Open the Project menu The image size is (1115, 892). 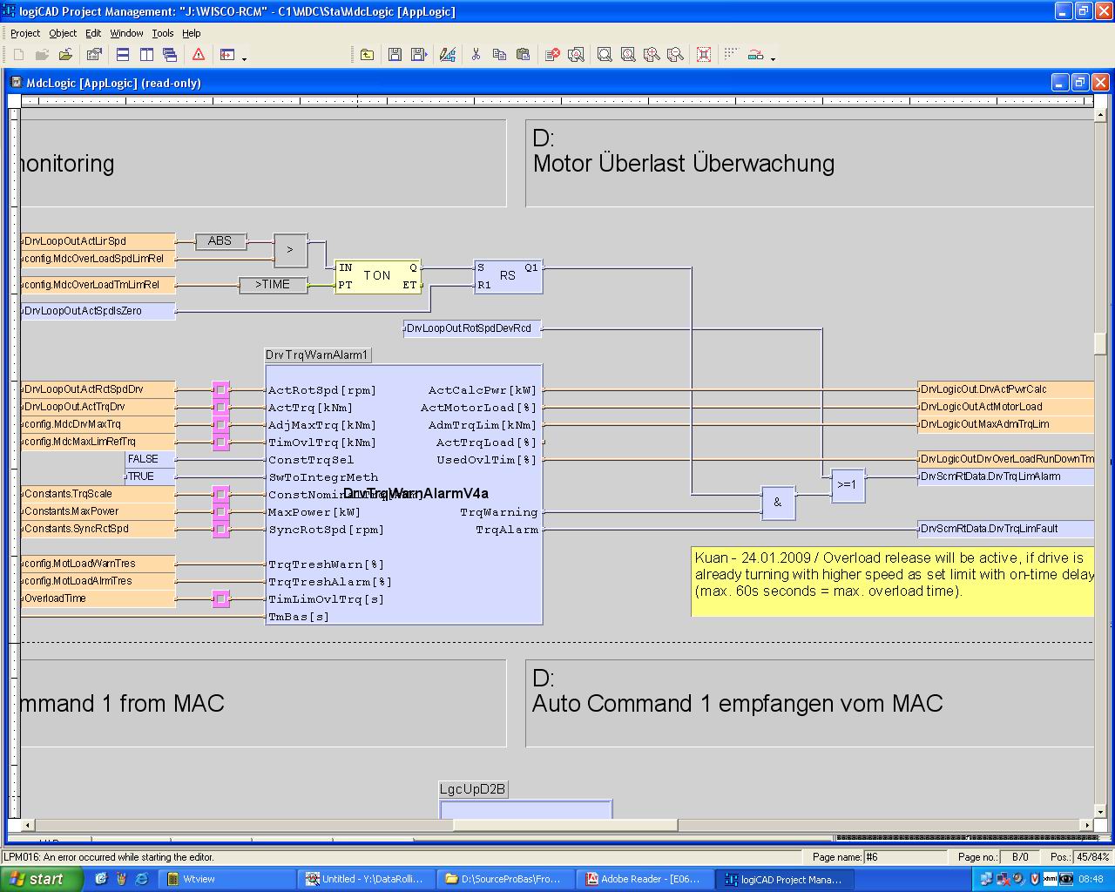[x=25, y=33]
